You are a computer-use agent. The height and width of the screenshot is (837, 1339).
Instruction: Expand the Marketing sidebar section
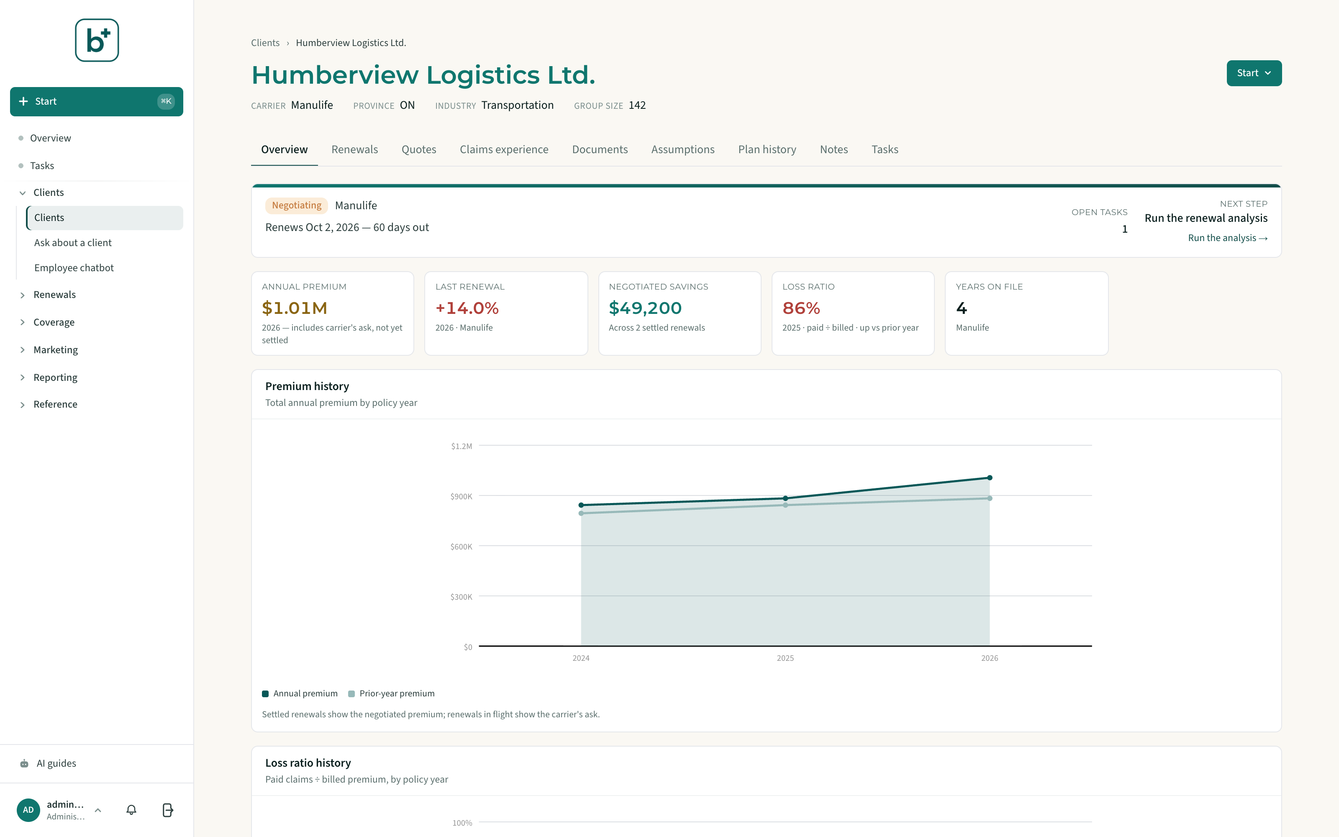click(23, 350)
